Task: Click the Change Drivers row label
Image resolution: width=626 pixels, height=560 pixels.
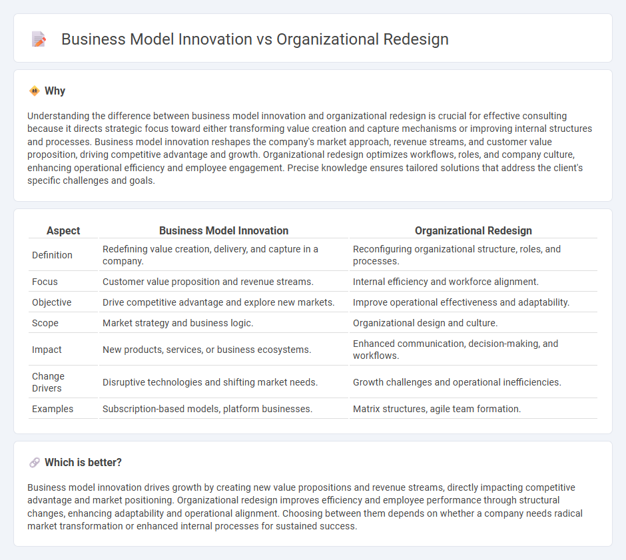Action: 48,382
